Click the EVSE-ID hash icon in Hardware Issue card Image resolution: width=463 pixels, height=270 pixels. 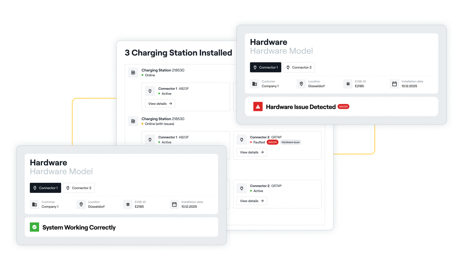pyautogui.click(x=348, y=84)
